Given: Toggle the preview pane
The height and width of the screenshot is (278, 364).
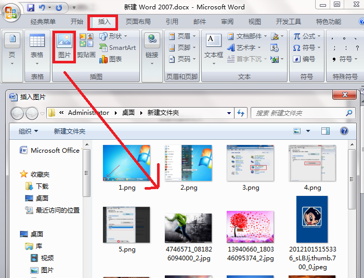Looking at the screenshot, I should coord(325,131).
